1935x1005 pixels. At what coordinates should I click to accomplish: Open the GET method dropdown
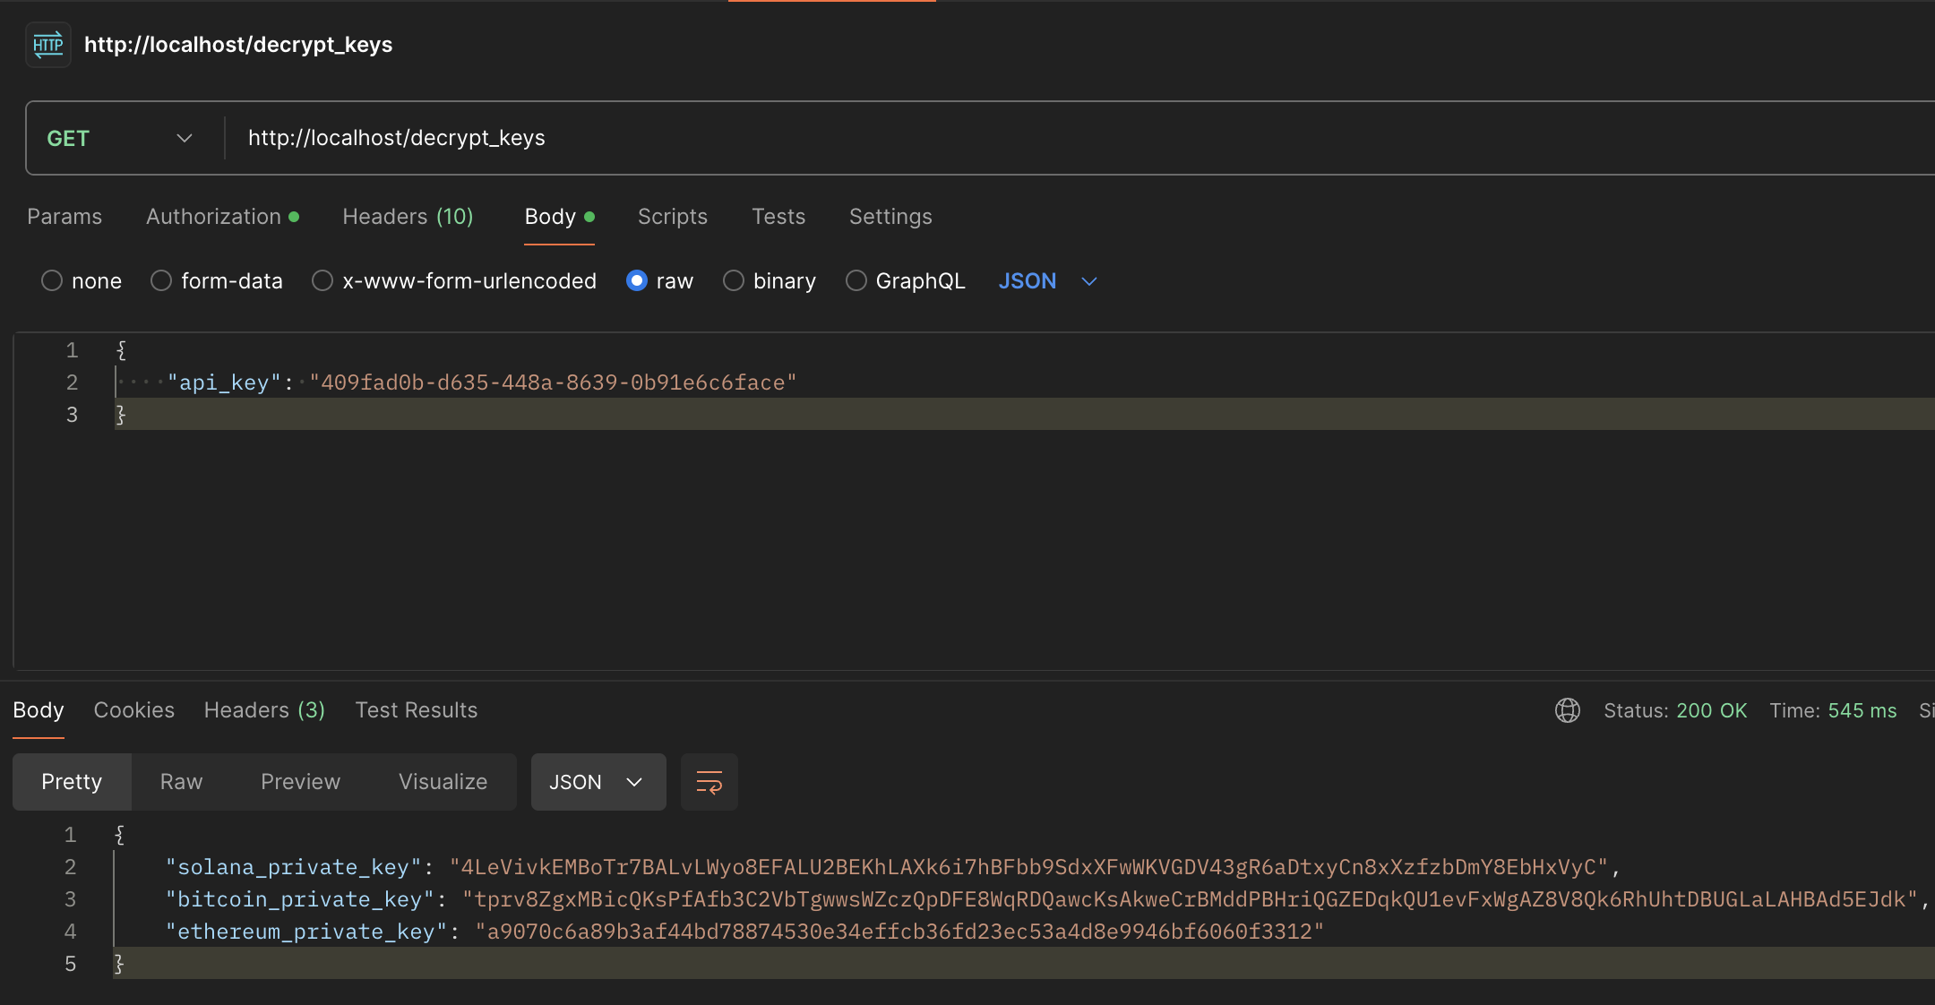point(120,138)
